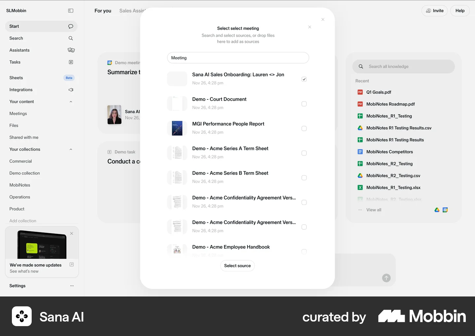Click the chat bubble icon beside Start
The width and height of the screenshot is (475, 336).
(71, 26)
